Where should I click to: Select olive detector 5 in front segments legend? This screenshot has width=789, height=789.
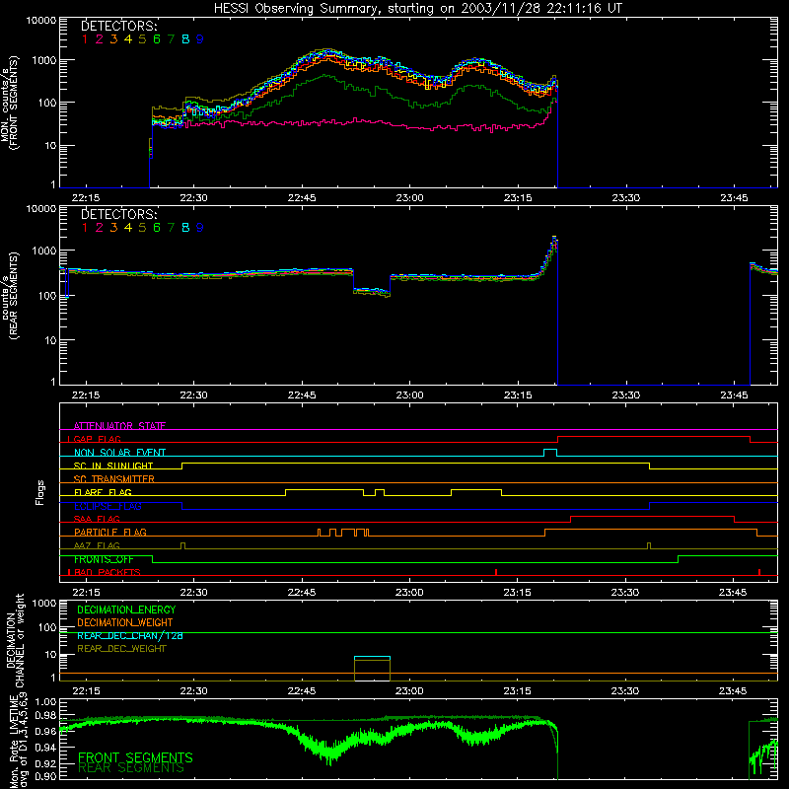pyautogui.click(x=142, y=39)
